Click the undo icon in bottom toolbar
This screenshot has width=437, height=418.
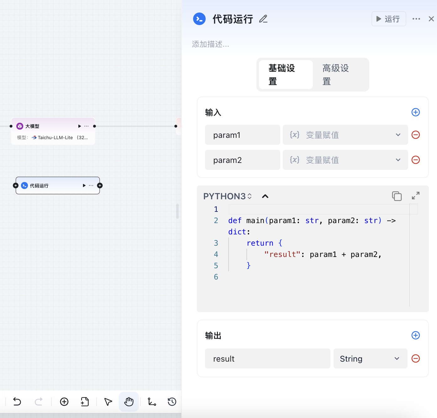(x=17, y=401)
